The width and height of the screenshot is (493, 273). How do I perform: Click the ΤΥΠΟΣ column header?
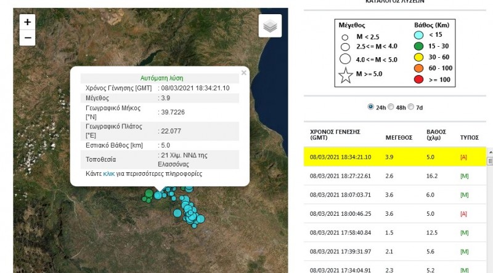click(x=470, y=138)
